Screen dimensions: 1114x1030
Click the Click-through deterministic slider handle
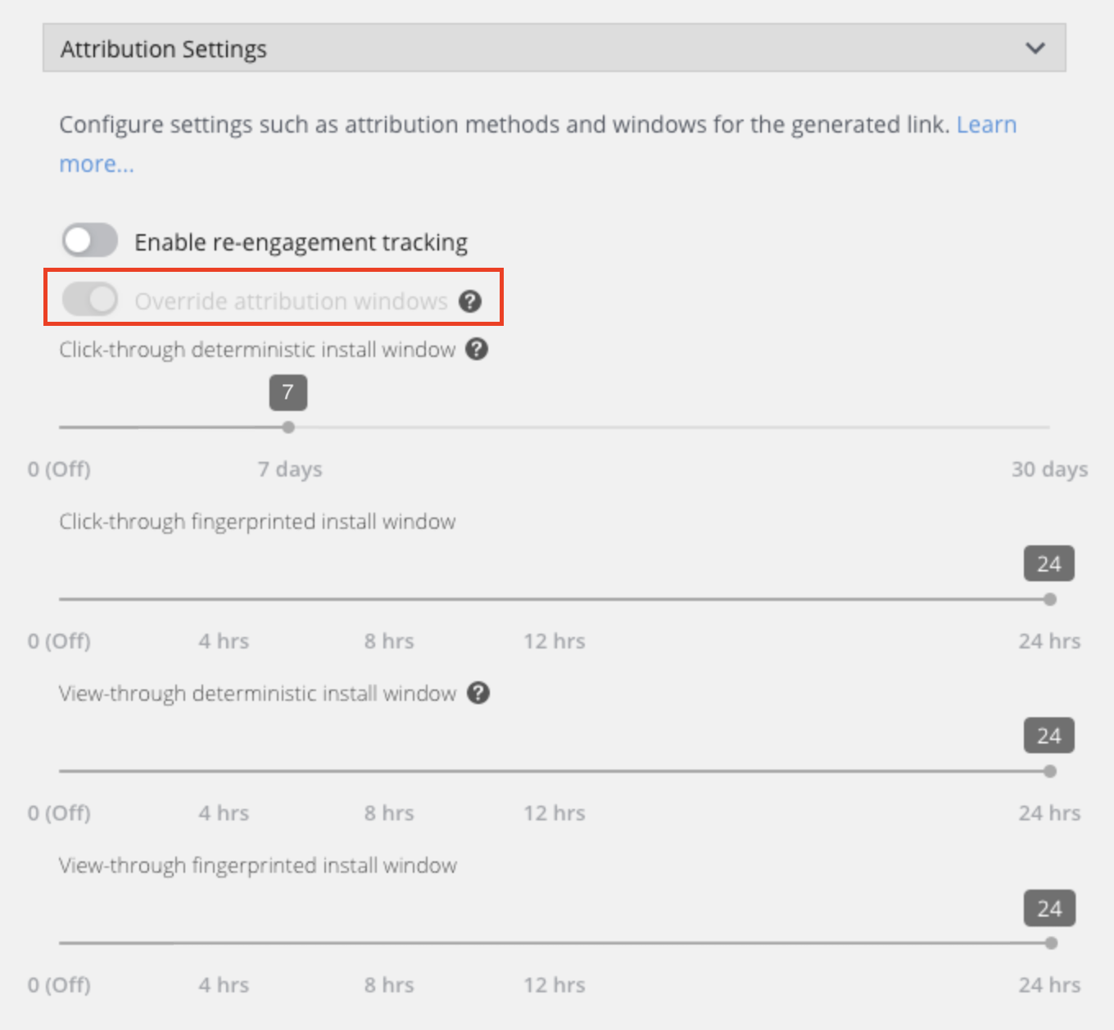[288, 427]
